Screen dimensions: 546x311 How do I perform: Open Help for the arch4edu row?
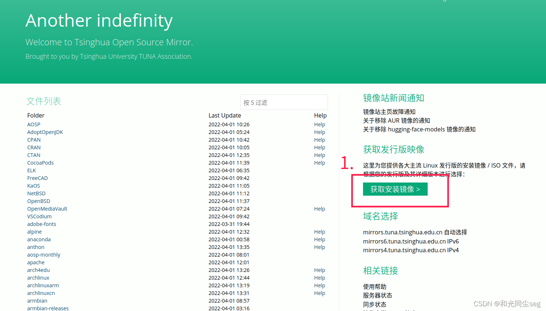click(x=320, y=270)
